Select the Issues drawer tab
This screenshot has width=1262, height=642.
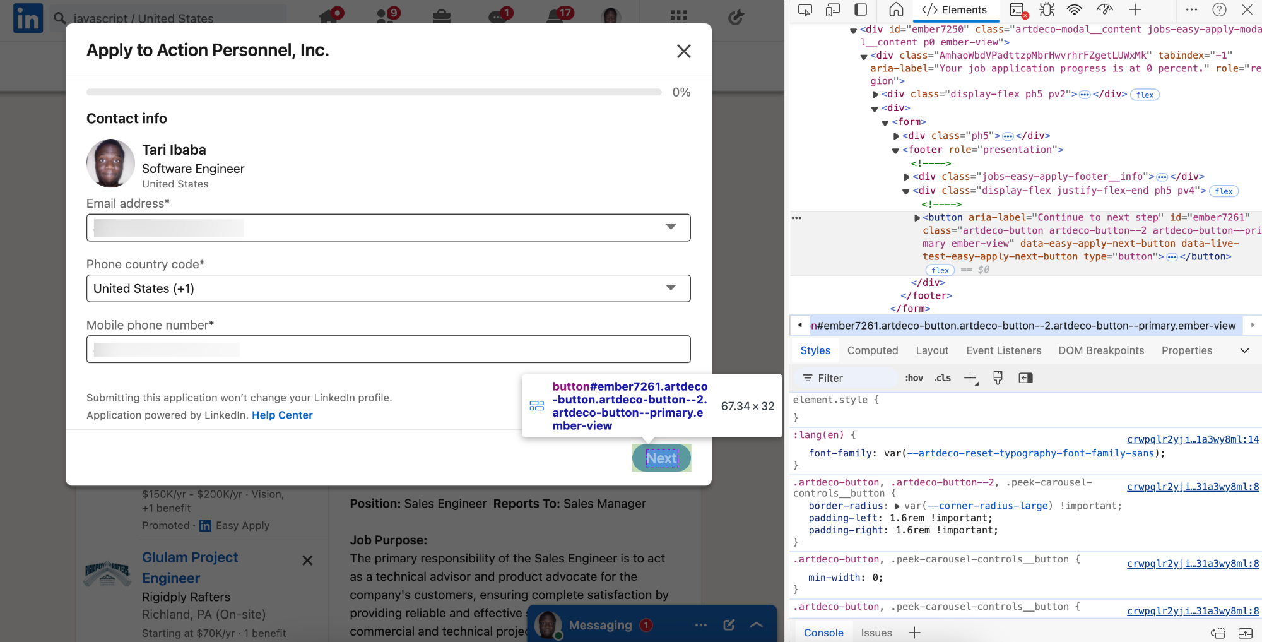(x=876, y=633)
